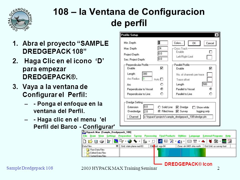Viewport: 240px width, 180px height.
Task: Click the blue wave tide icon
Action: click(x=180, y=141)
